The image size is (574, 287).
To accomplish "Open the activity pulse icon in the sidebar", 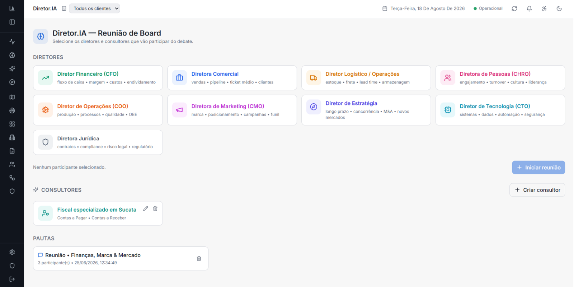I will (x=12, y=42).
